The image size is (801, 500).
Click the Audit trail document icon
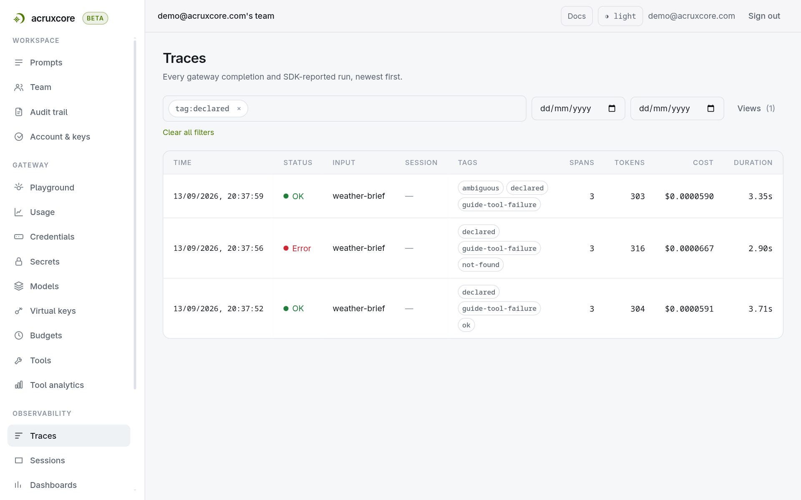coord(19,112)
